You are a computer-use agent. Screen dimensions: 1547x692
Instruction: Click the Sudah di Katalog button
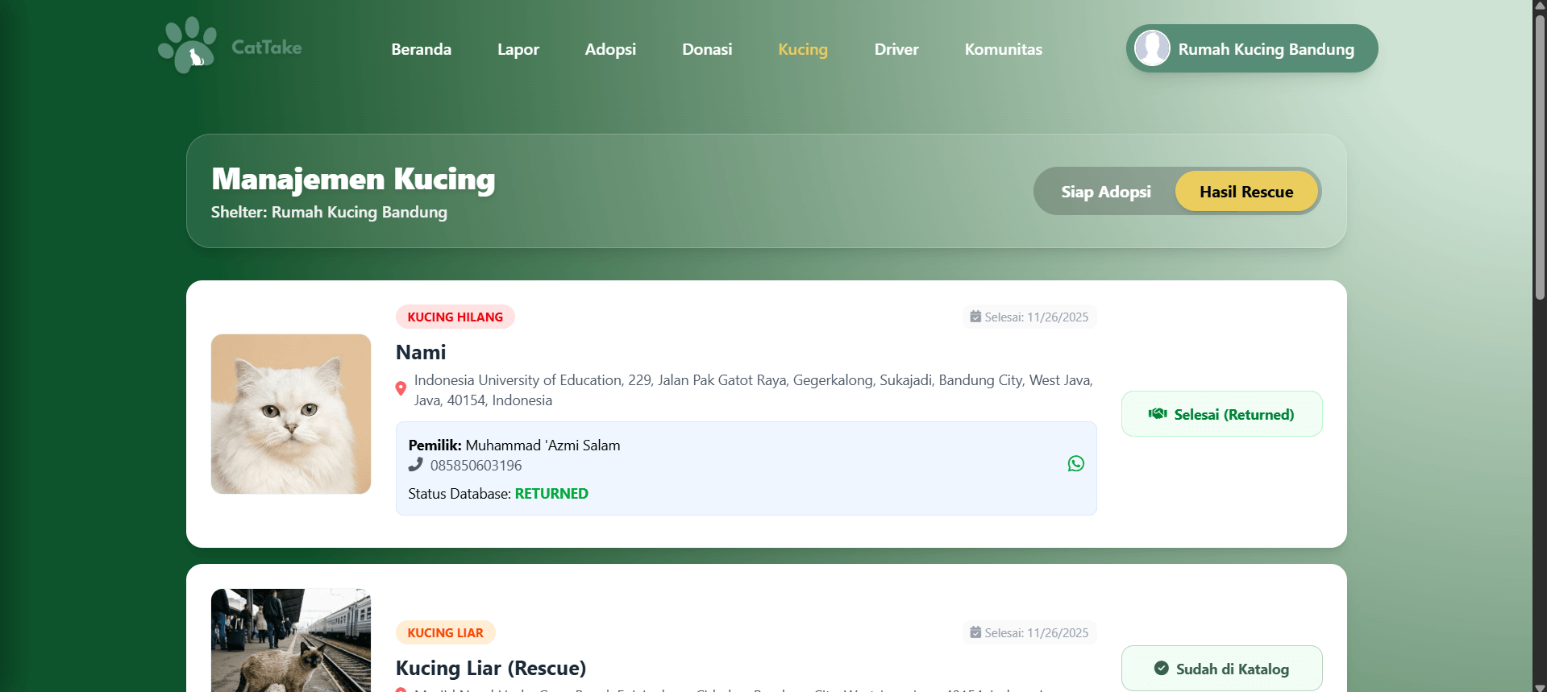coord(1221,669)
